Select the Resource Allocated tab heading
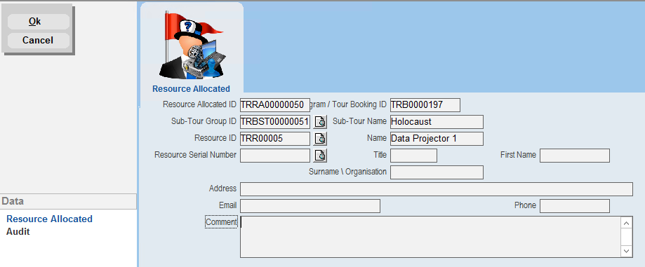645x267 pixels. (191, 89)
